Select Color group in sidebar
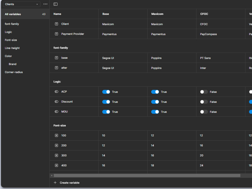This screenshot has height=189, width=252. click(8, 56)
